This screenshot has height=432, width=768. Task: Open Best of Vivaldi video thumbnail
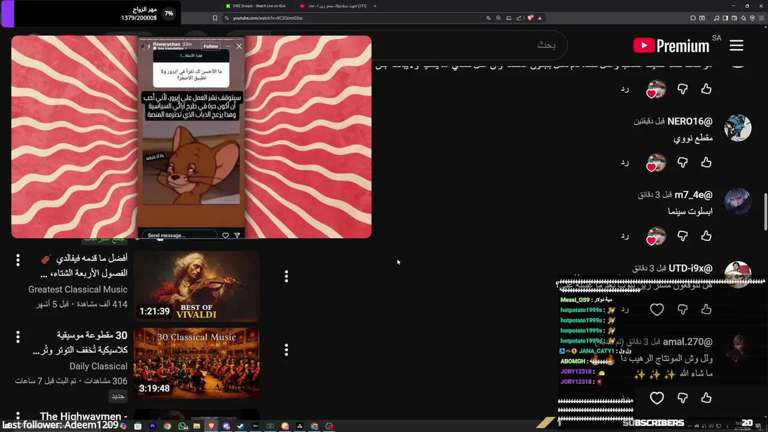(x=196, y=286)
